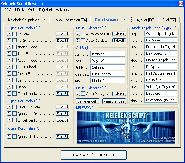Click the +o Op thanks field

point(161,60)
